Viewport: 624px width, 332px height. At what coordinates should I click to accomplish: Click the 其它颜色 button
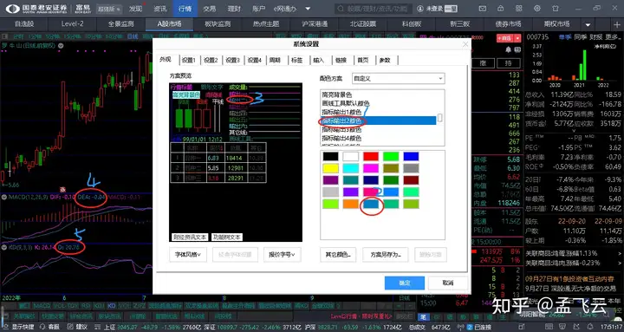[338, 254]
